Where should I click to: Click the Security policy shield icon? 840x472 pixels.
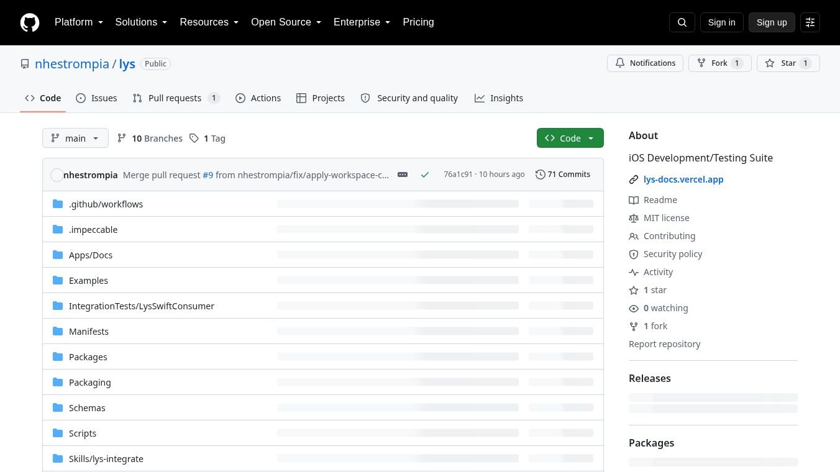tap(634, 254)
